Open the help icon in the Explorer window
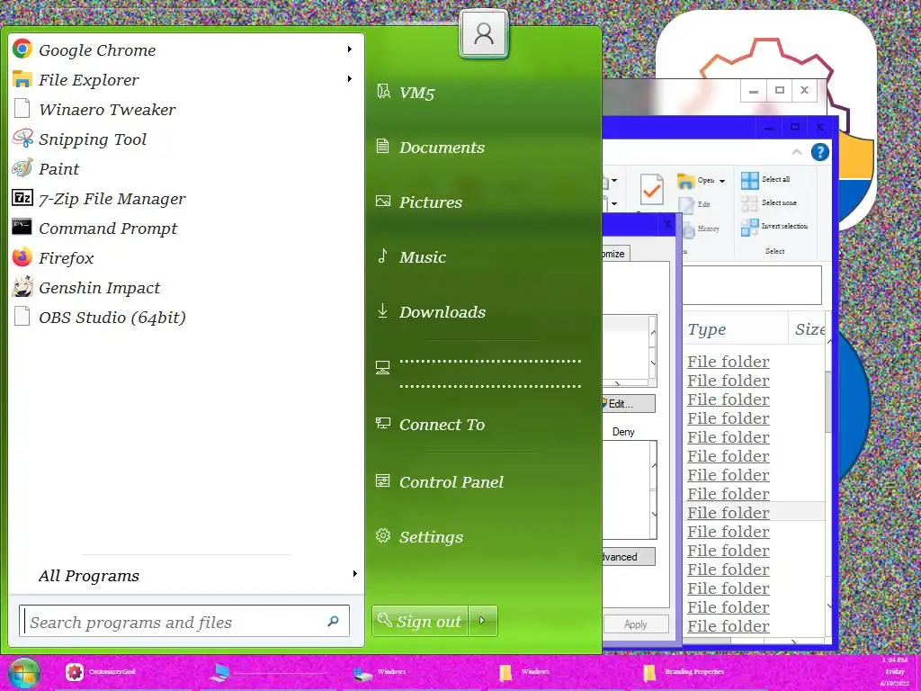Screen dimensions: 921x691 pos(820,152)
